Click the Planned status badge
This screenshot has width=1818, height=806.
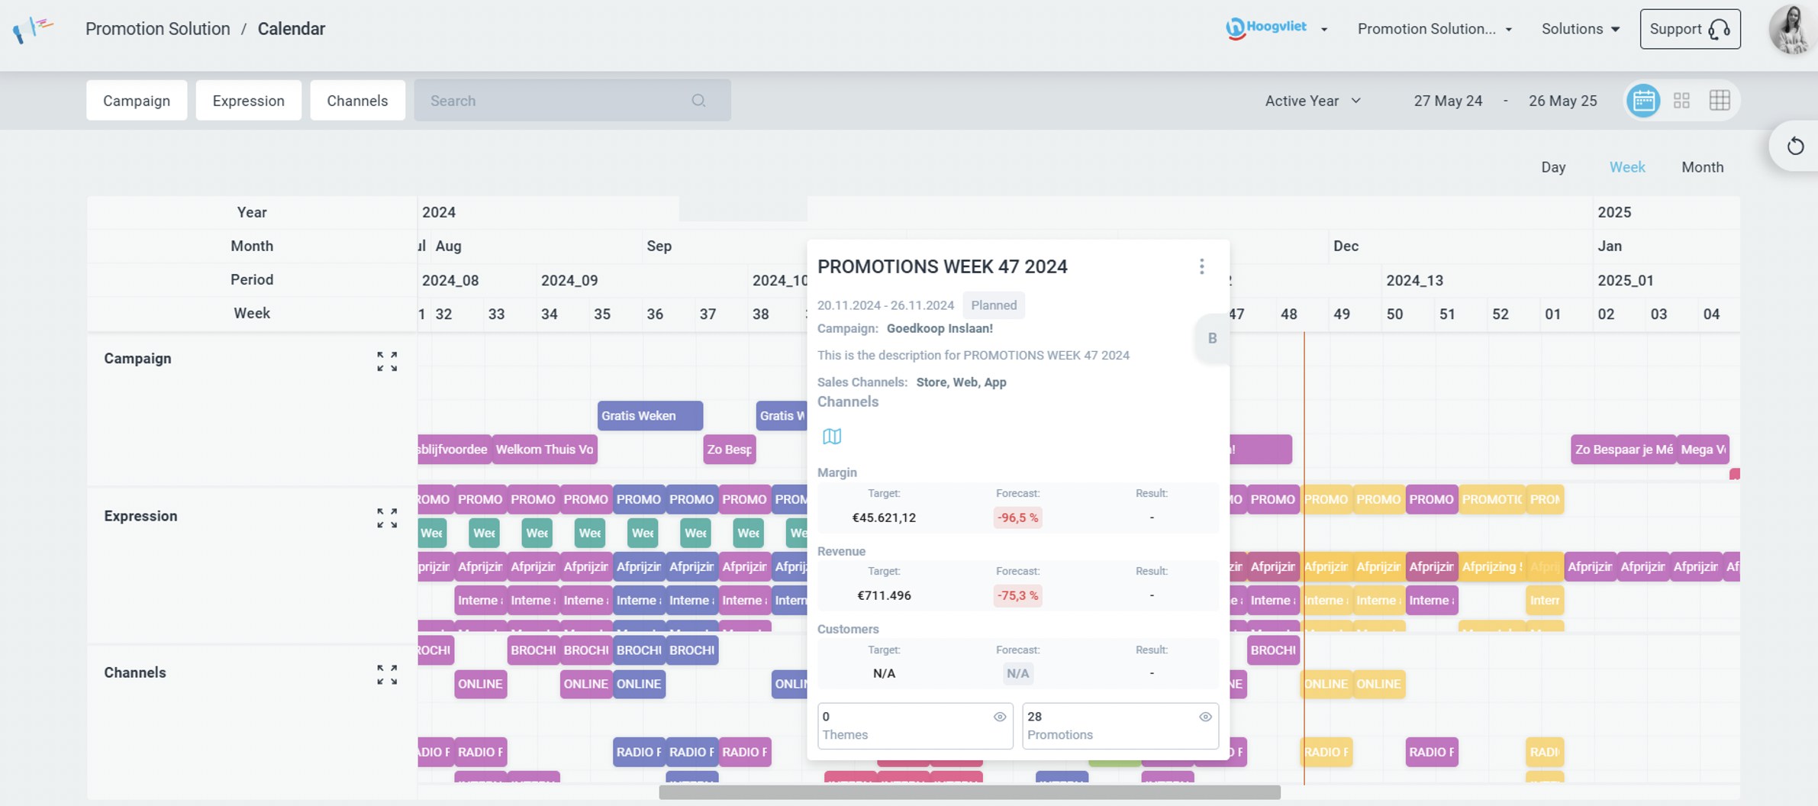(x=992, y=305)
